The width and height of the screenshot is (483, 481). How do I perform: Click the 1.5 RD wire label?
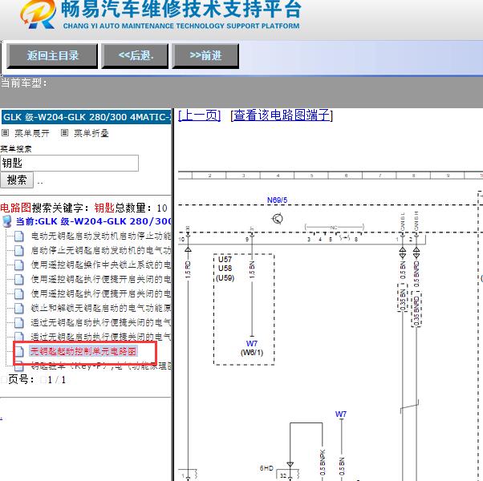click(x=188, y=269)
